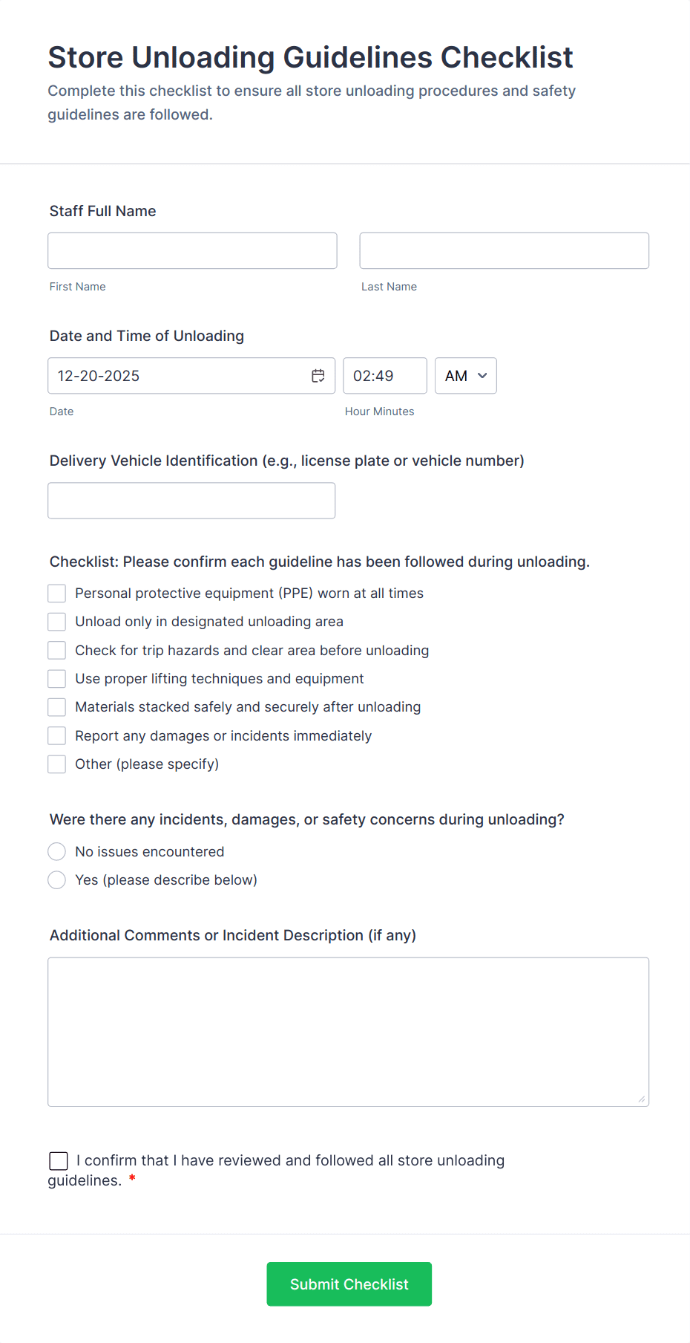This screenshot has width=690, height=1343.
Task: Check the PPE worn at all times box
Action: 57,594
